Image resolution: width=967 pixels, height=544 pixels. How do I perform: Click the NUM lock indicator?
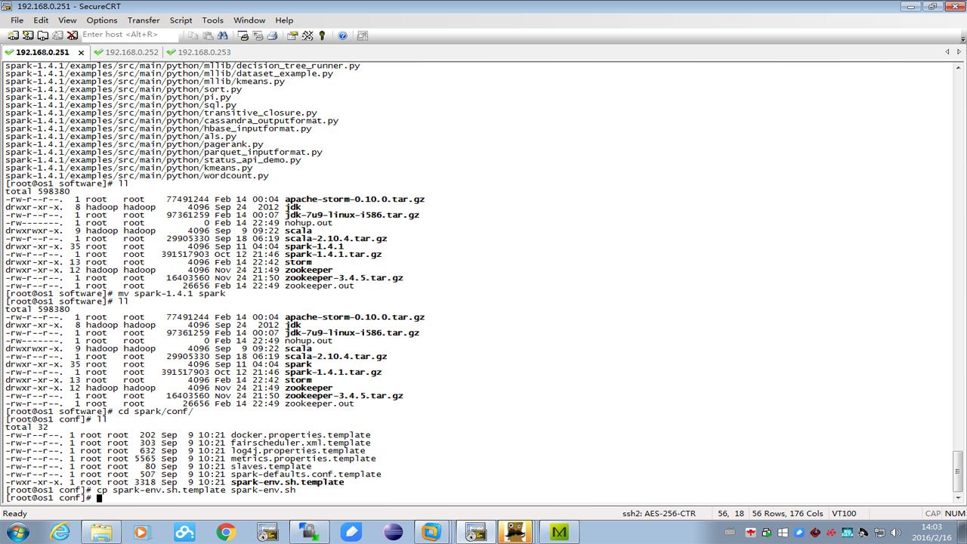coord(955,514)
